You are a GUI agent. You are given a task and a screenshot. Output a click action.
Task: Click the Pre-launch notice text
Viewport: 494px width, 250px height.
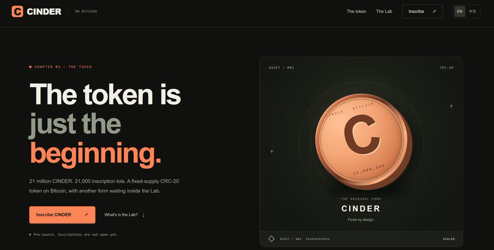click(76, 234)
